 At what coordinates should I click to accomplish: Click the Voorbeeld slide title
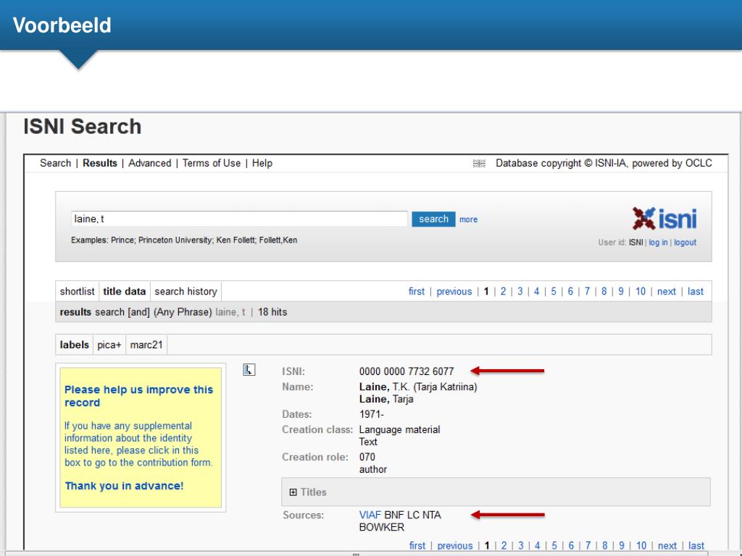click(62, 25)
